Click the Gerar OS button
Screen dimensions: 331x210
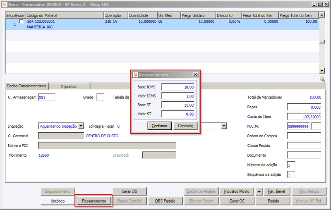130,191
